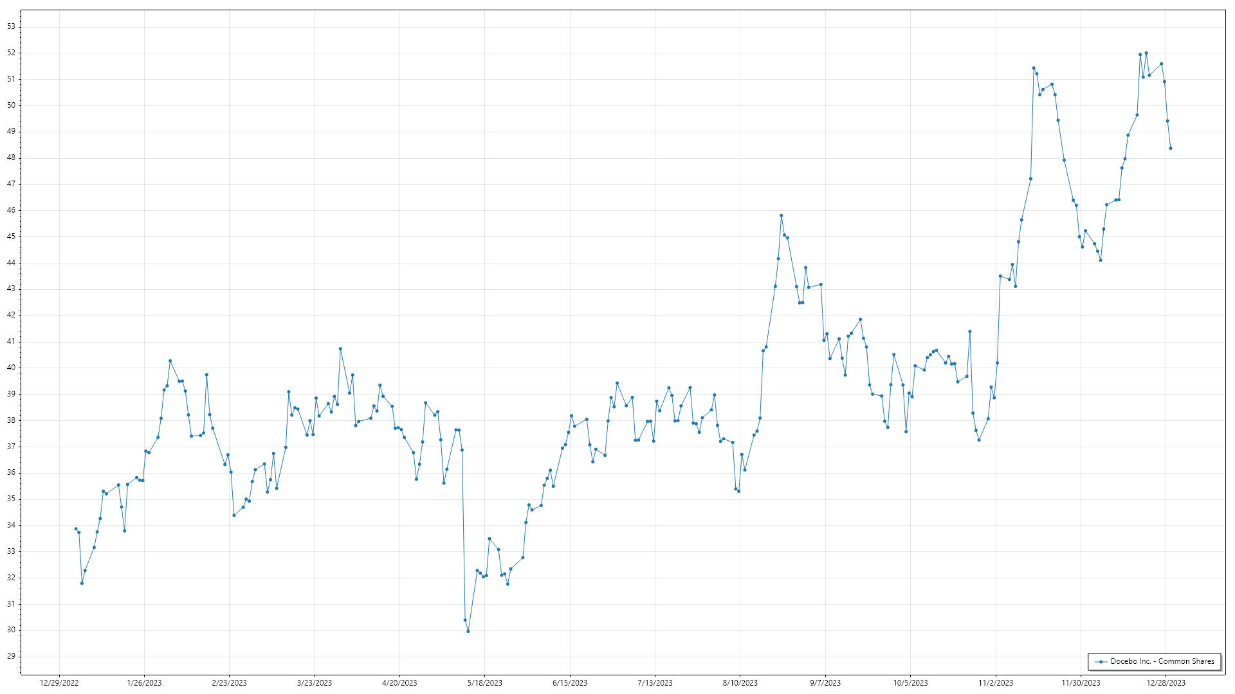Viewport: 1235px width, 694px height.
Task: Click the legend's blue line marker icon
Action: coord(1101,661)
